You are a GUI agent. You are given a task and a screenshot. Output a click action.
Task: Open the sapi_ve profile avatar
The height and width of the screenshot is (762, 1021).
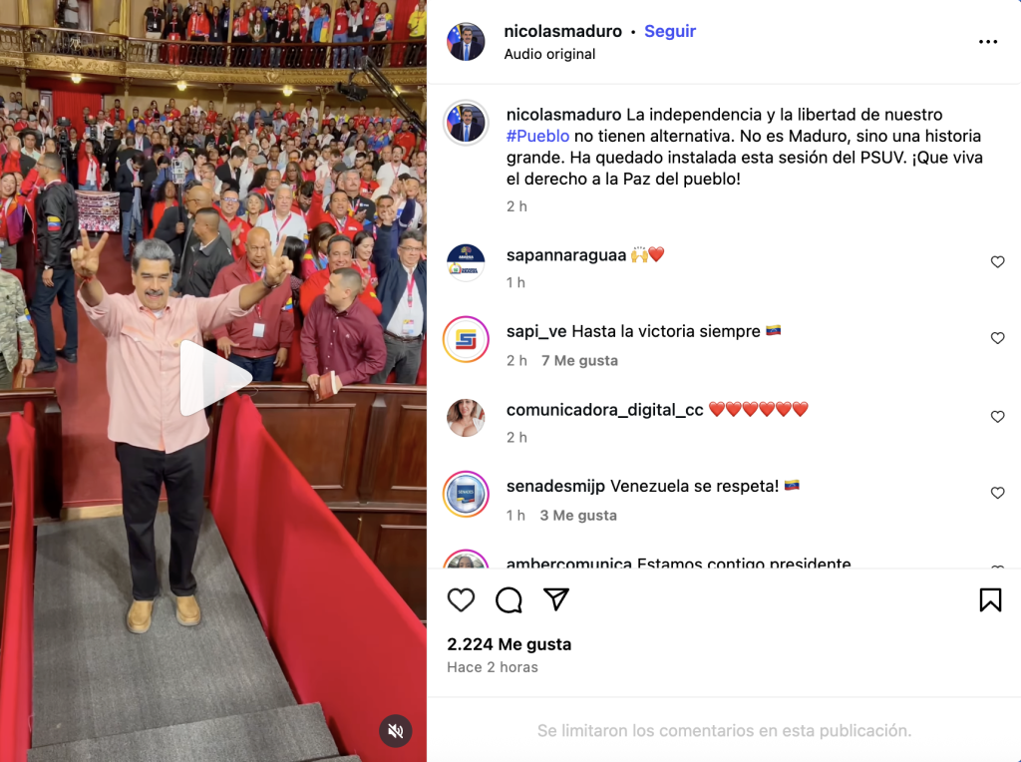pyautogui.click(x=466, y=339)
